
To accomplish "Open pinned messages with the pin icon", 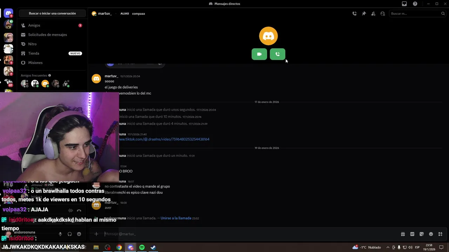I will (x=364, y=14).
